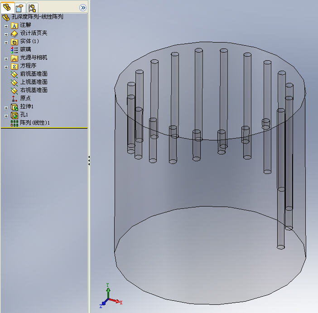The height and width of the screenshot is (313, 318).
Task: Click the 前视基准面 plane icon
Action: [x=14, y=74]
